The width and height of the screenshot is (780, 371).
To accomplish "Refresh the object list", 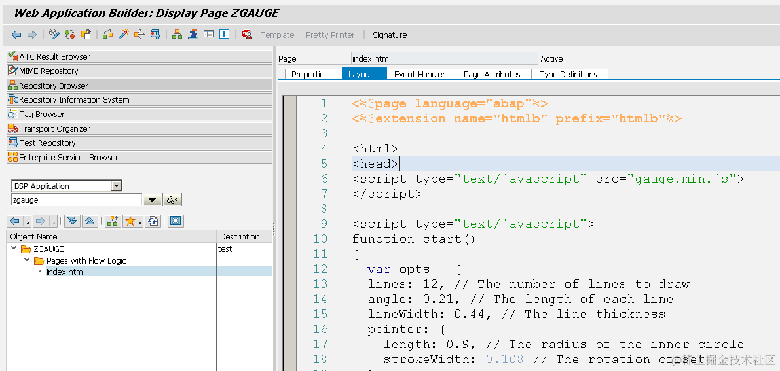I will coord(153,221).
